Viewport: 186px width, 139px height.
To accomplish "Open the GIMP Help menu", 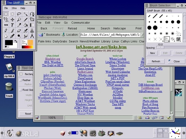I will [x=23, y=8].
